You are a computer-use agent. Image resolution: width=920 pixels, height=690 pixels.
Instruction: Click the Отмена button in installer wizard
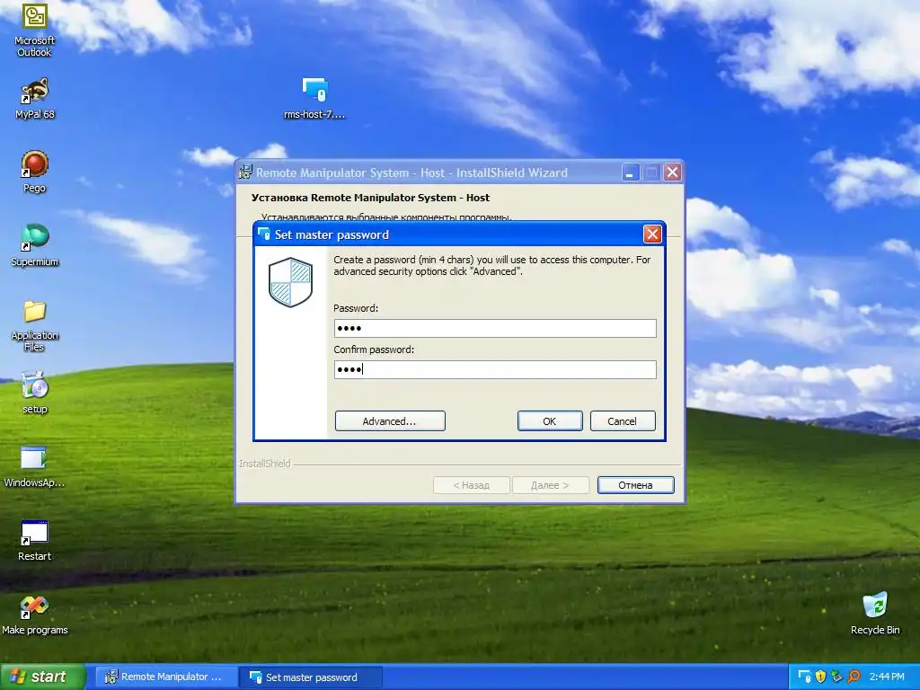click(x=635, y=485)
